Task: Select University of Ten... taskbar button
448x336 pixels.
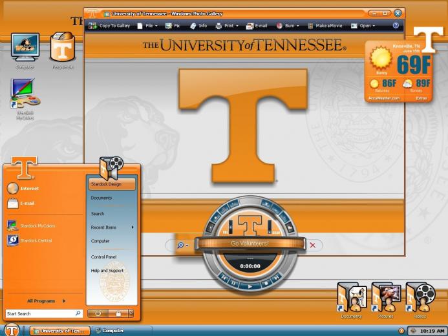Action: (x=59, y=331)
